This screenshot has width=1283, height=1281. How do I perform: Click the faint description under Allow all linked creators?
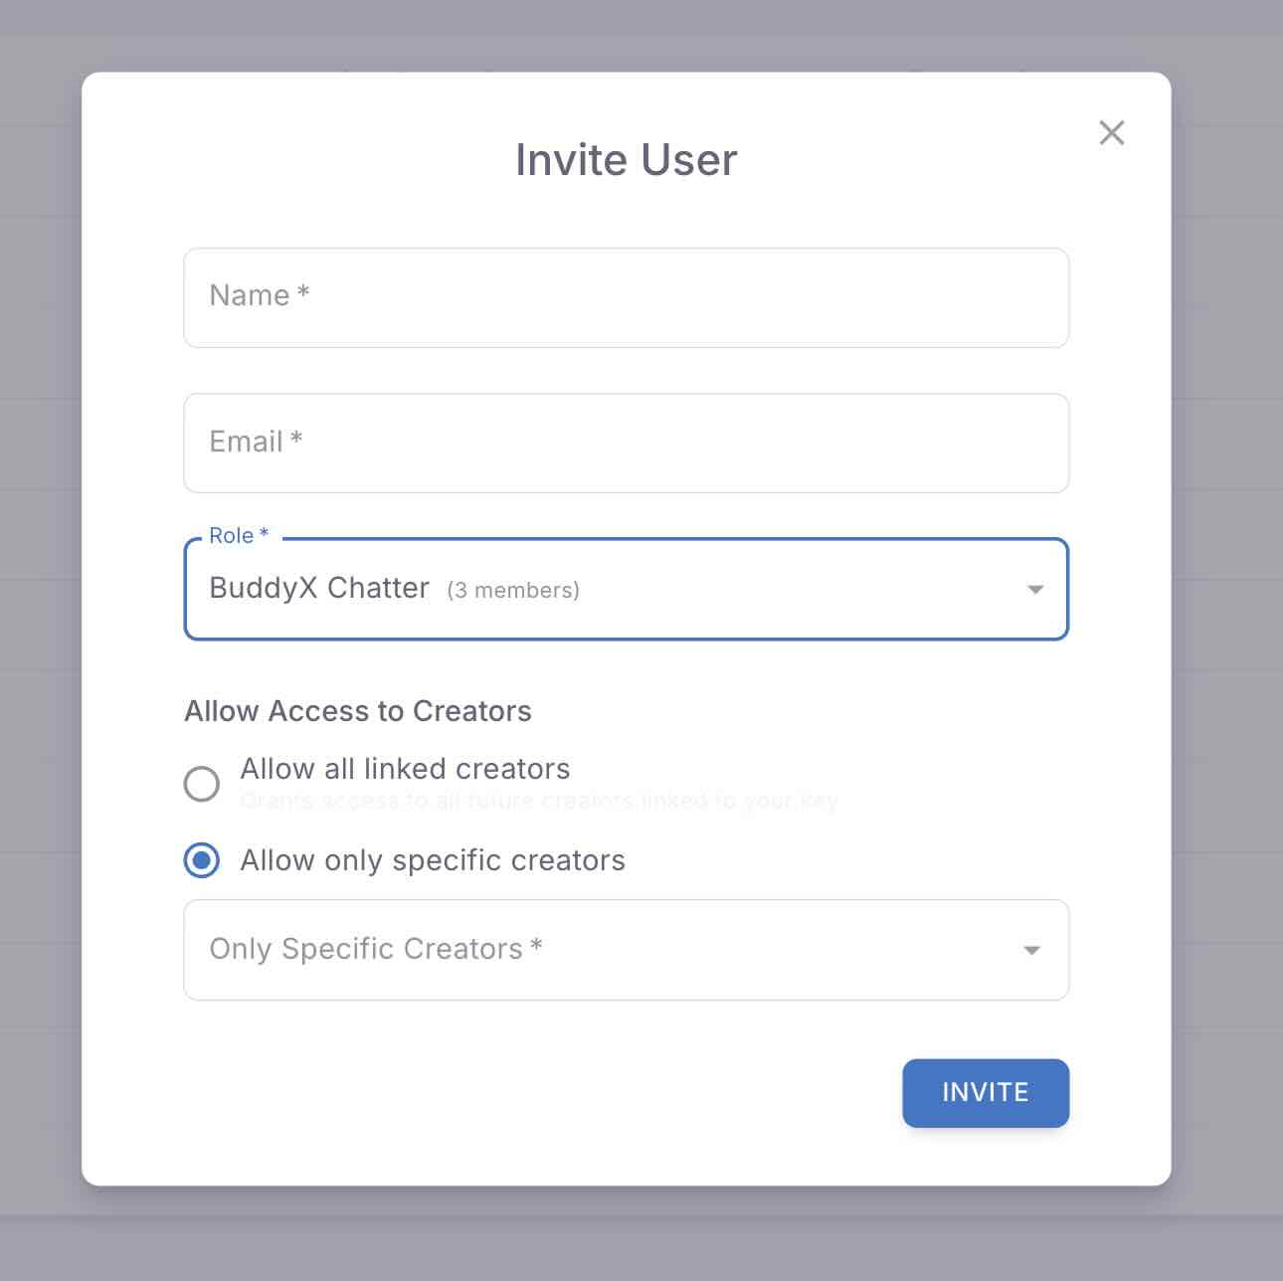point(538,801)
